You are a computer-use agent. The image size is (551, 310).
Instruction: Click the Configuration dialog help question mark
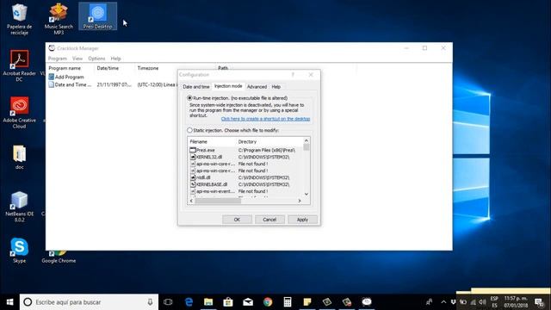pos(293,75)
